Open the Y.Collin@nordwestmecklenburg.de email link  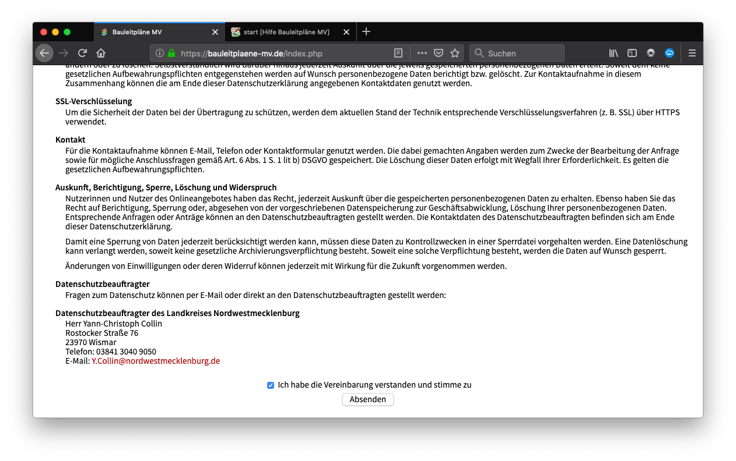[156, 361]
